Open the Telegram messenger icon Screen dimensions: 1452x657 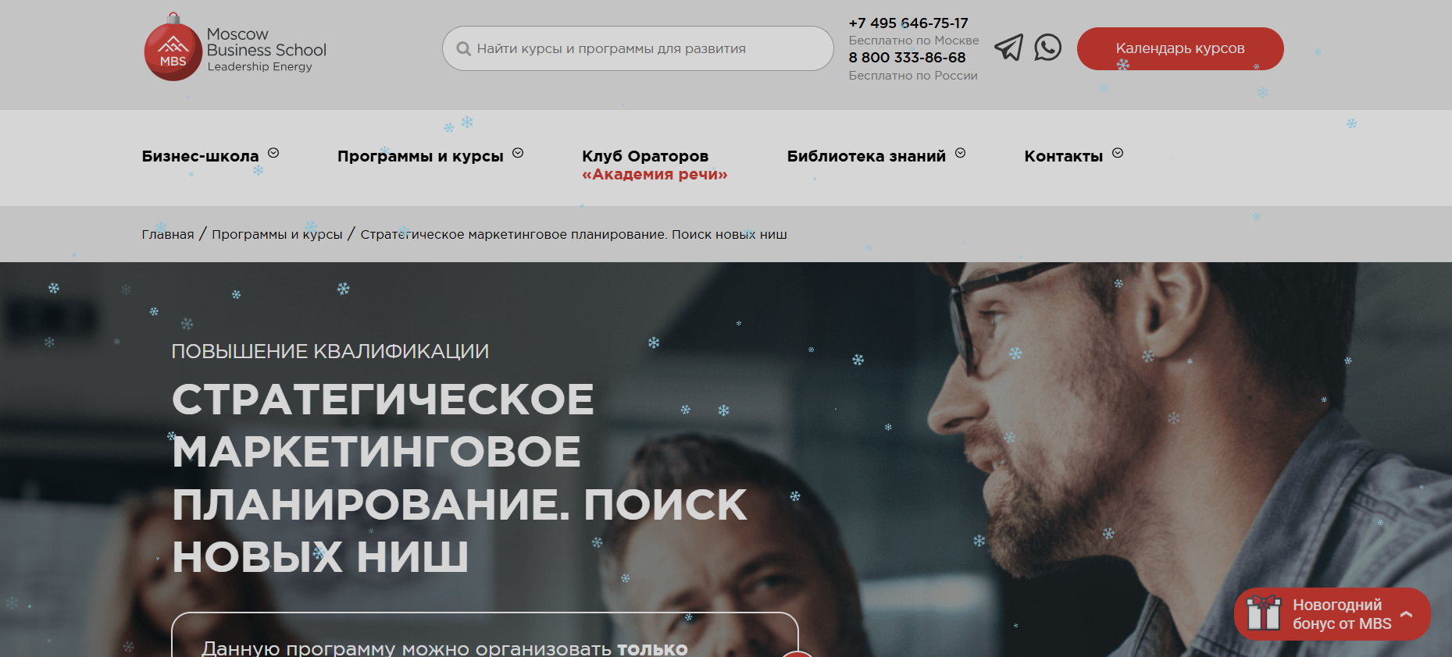(x=1008, y=48)
